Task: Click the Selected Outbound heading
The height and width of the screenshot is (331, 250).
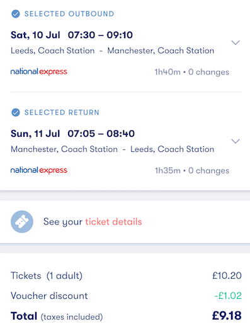Action: click(69, 14)
